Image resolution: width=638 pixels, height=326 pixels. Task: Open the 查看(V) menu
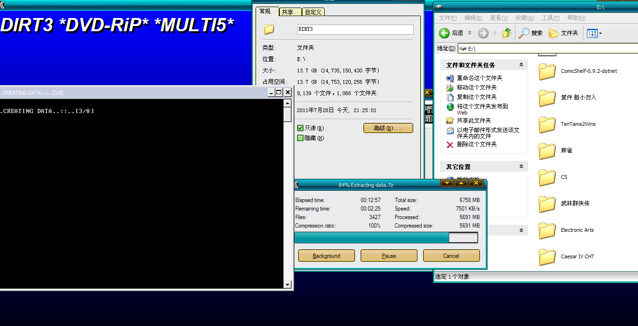pyautogui.click(x=499, y=18)
